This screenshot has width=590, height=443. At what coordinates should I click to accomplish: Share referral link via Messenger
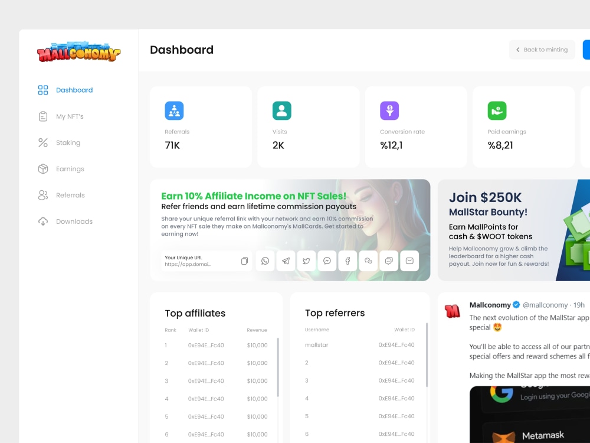click(x=327, y=260)
